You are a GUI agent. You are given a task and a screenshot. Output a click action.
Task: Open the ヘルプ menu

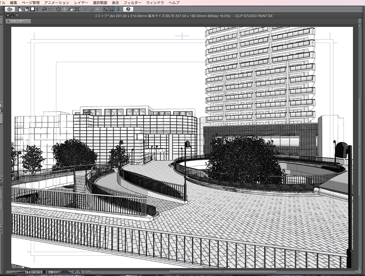click(174, 3)
